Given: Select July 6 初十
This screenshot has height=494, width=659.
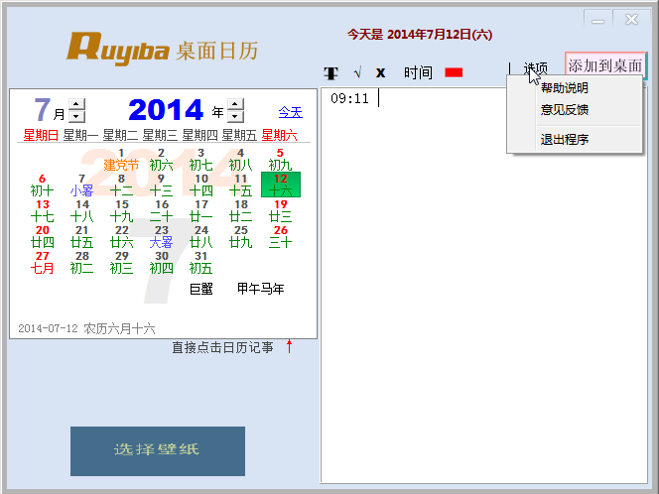Looking at the screenshot, I should click(42, 185).
